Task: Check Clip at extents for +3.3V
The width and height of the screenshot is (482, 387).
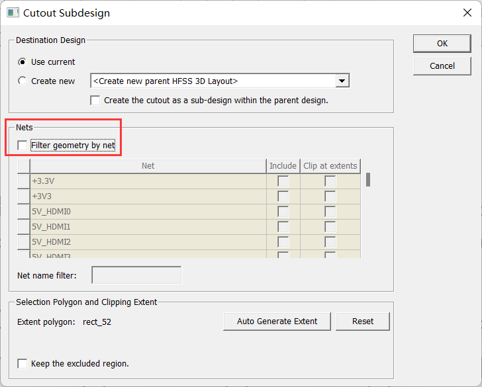Action: tap(330, 181)
